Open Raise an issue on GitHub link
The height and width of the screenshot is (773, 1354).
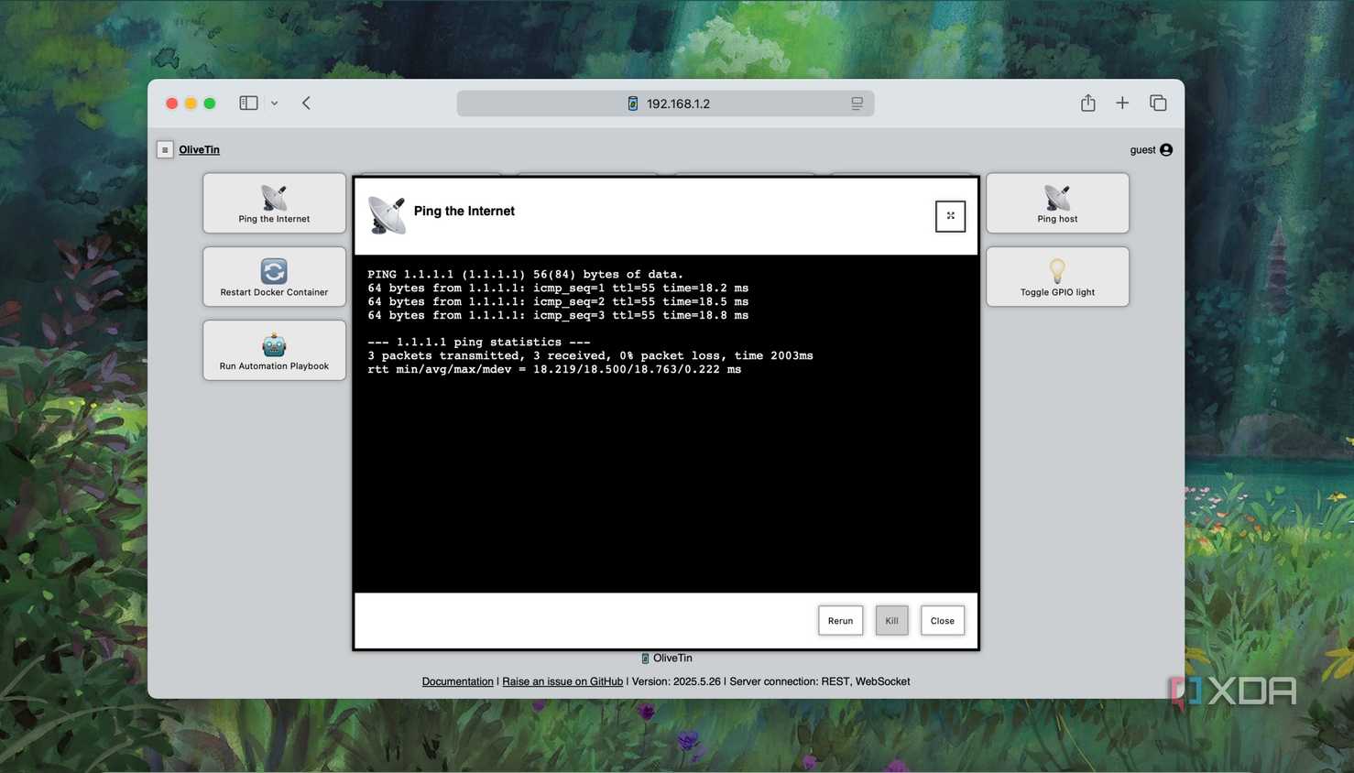562,681
